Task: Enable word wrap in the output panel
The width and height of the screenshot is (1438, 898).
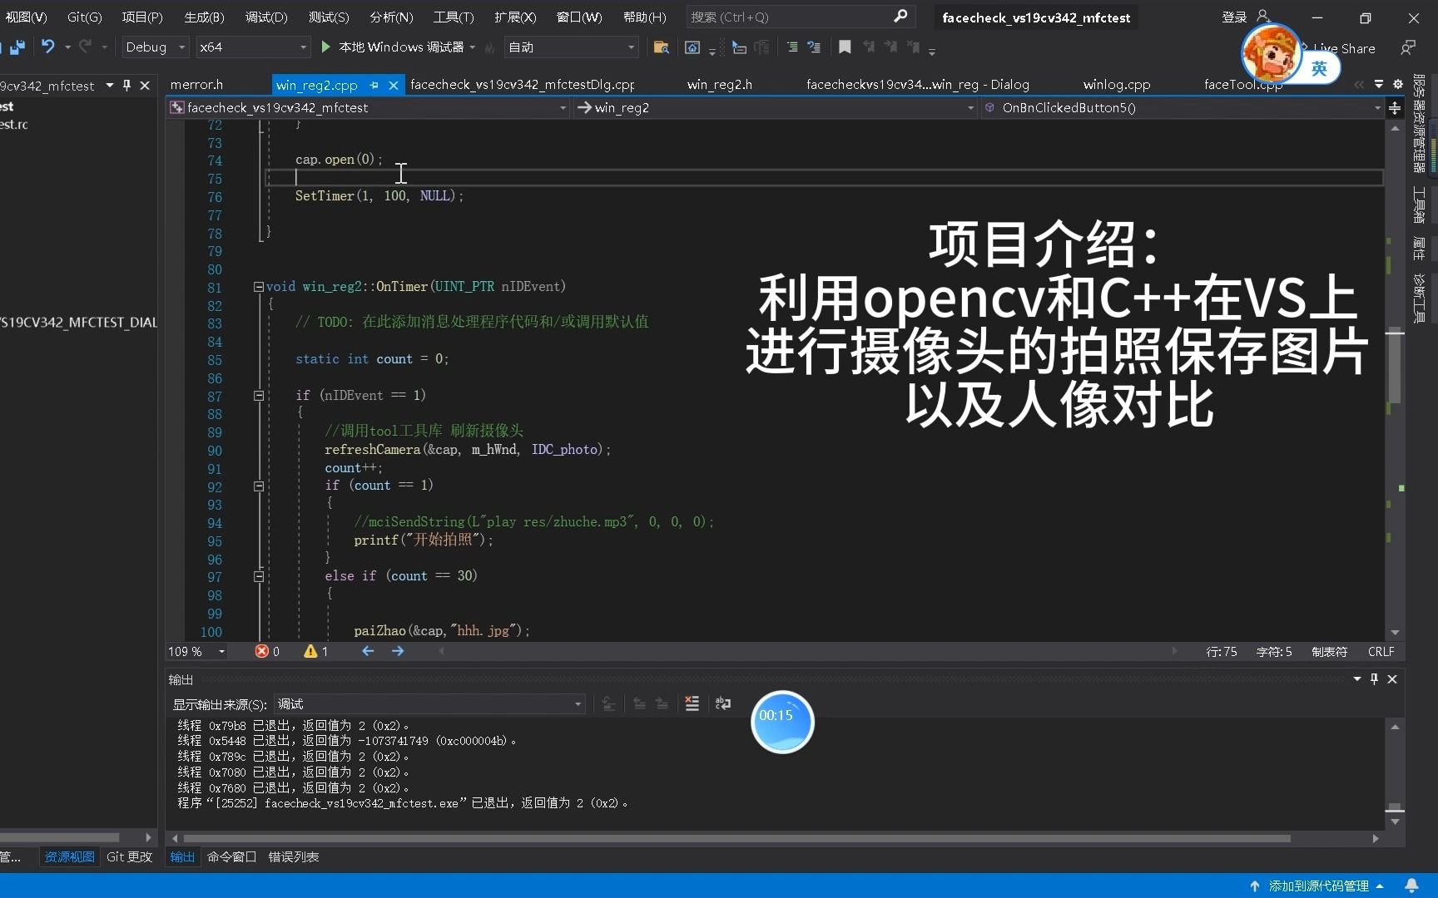Action: tap(722, 703)
